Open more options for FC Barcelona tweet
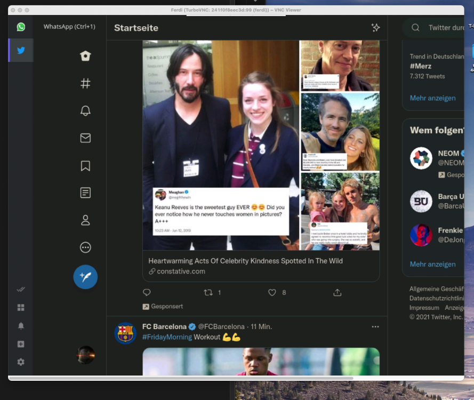The image size is (474, 400). point(375,327)
